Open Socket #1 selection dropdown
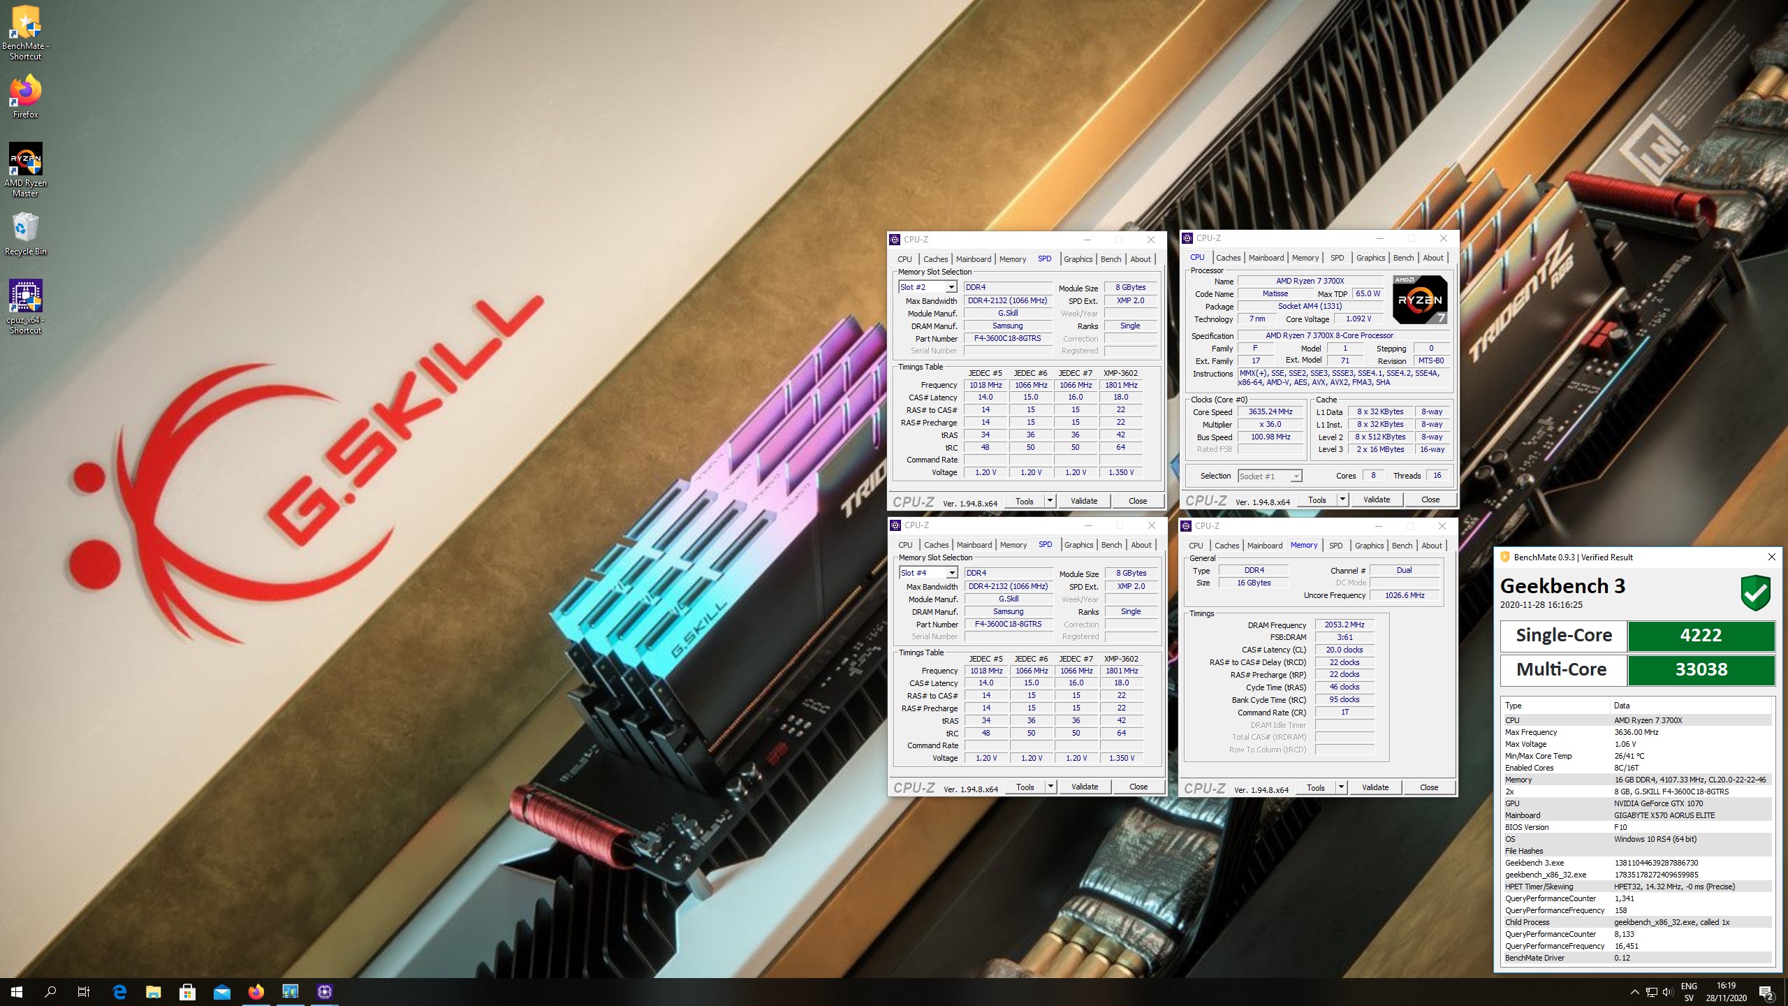Image resolution: width=1788 pixels, height=1006 pixels. click(x=1296, y=476)
